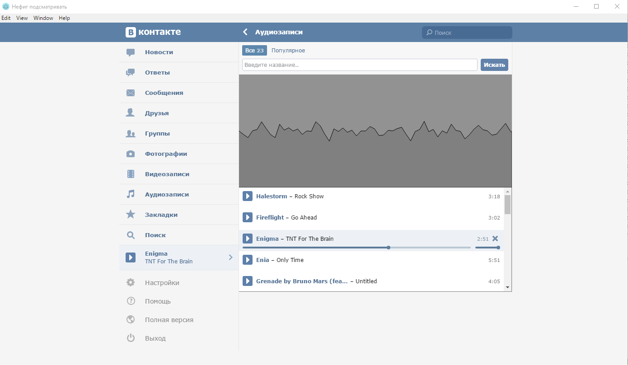Open the Window menu
Screen dimensions: 628x365
pyautogui.click(x=43, y=18)
